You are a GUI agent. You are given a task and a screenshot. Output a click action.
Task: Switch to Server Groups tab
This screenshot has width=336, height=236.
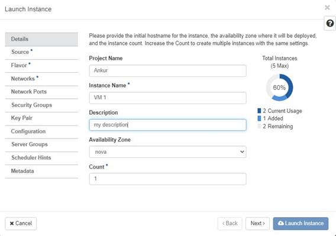point(41,144)
